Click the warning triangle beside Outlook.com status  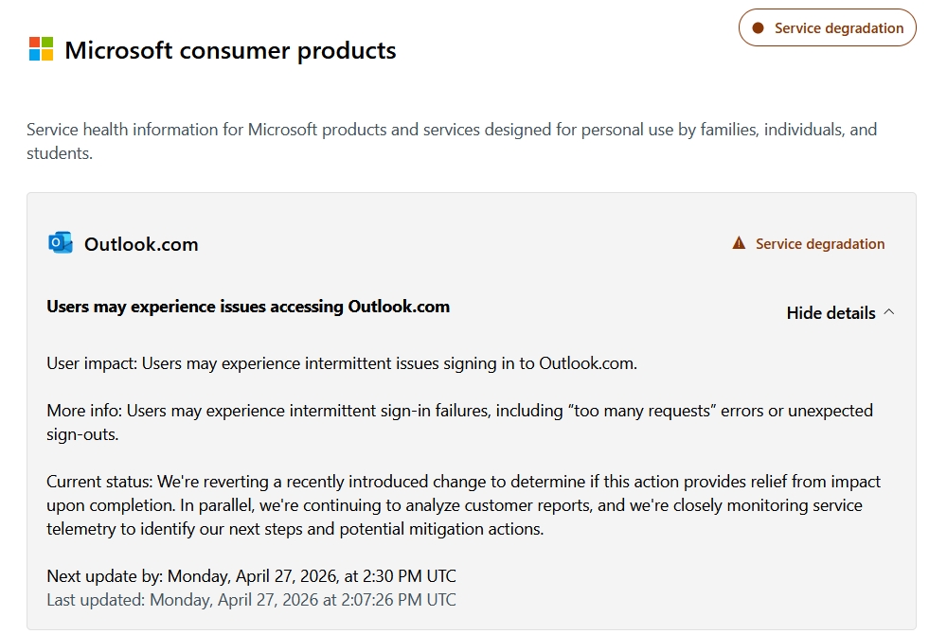pyautogui.click(x=739, y=244)
